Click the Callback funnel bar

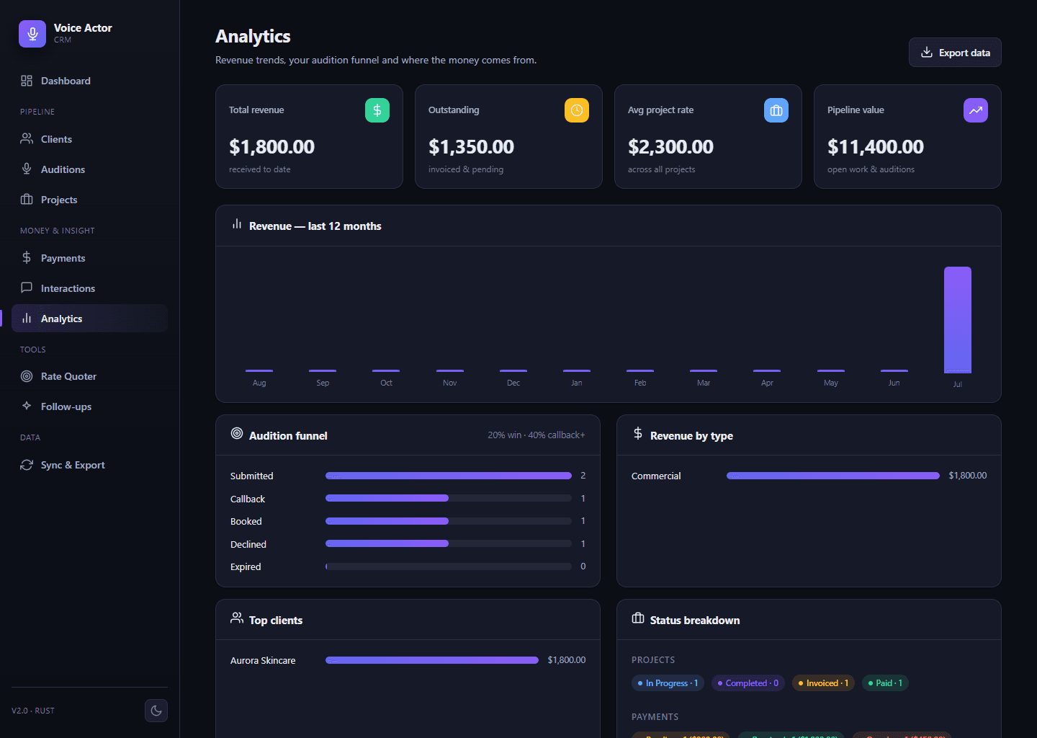(449, 498)
